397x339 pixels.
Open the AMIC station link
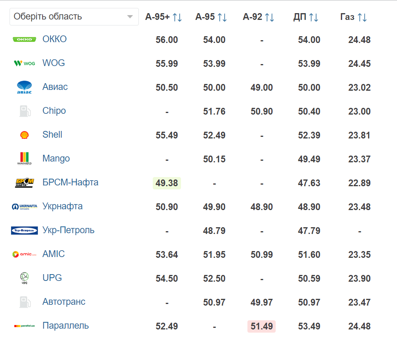pos(53,254)
